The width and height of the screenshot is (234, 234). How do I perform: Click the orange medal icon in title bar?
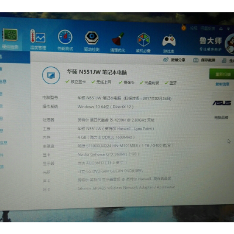[184, 27]
